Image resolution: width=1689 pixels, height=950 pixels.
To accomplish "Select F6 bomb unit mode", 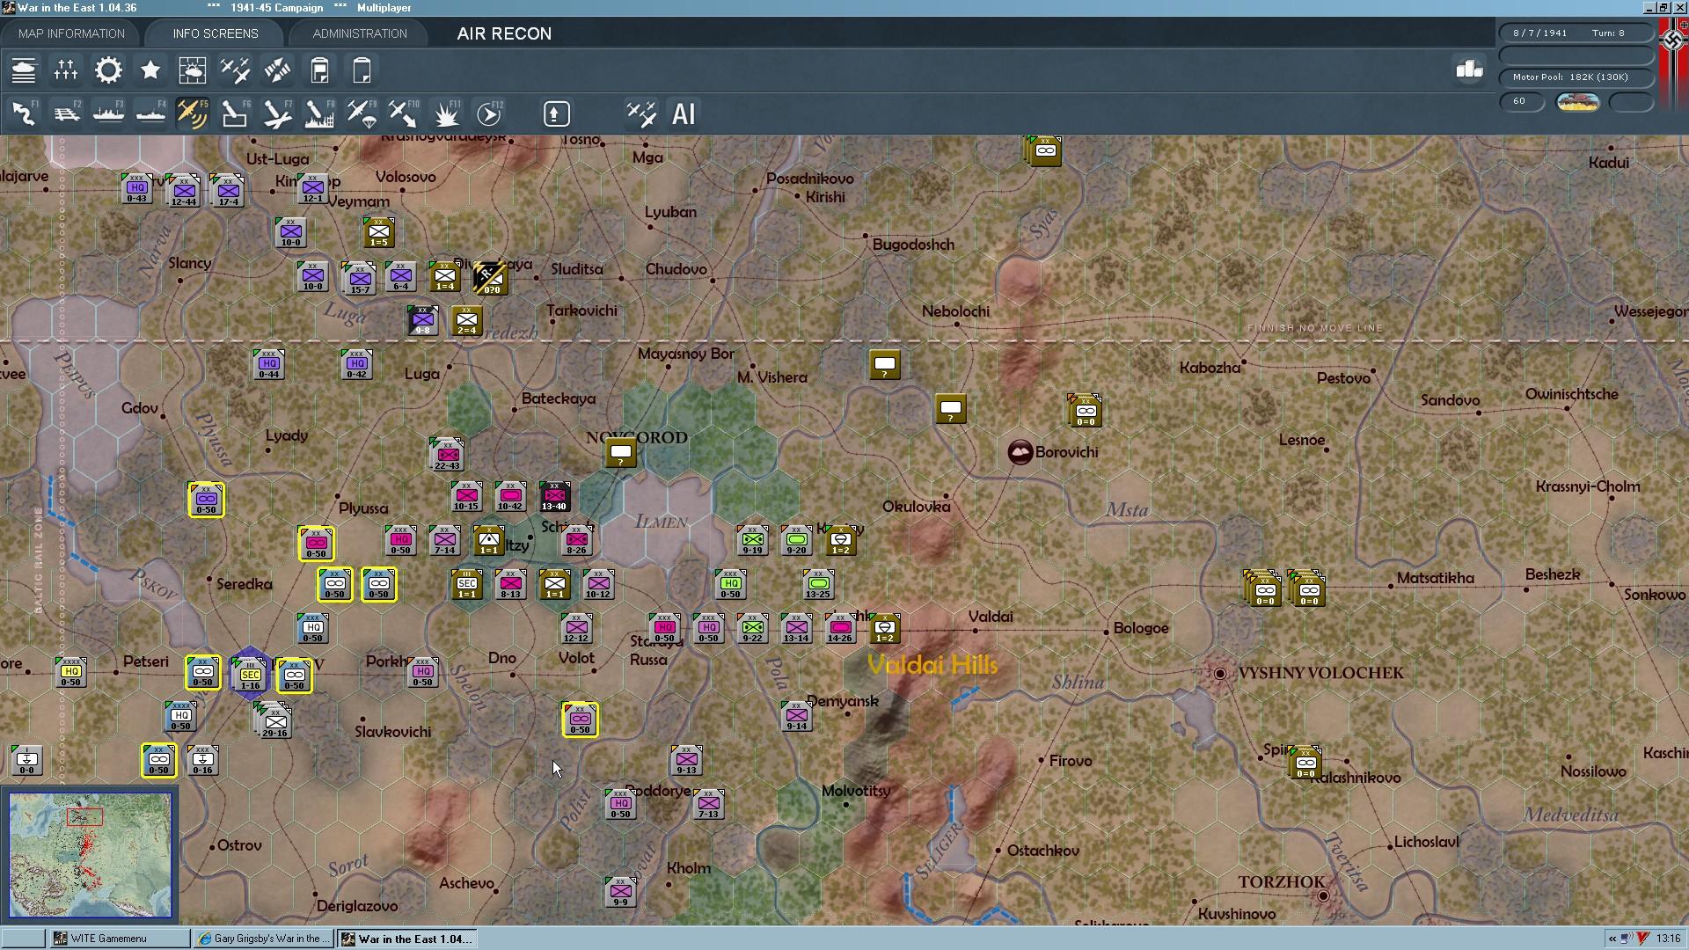I will click(x=234, y=114).
